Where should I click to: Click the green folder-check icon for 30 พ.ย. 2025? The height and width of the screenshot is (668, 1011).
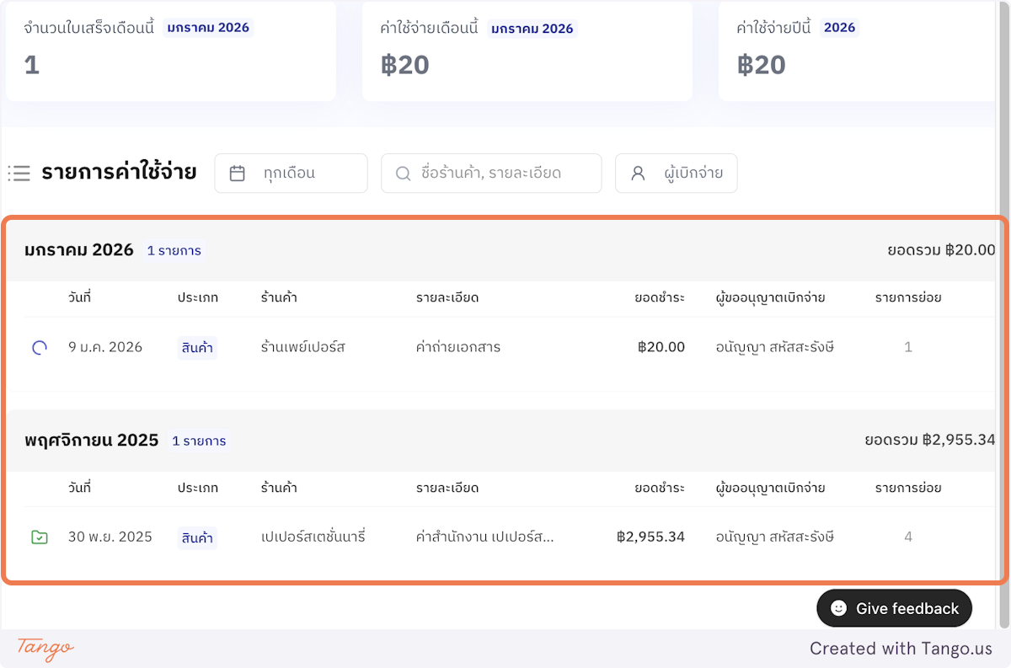tap(39, 537)
